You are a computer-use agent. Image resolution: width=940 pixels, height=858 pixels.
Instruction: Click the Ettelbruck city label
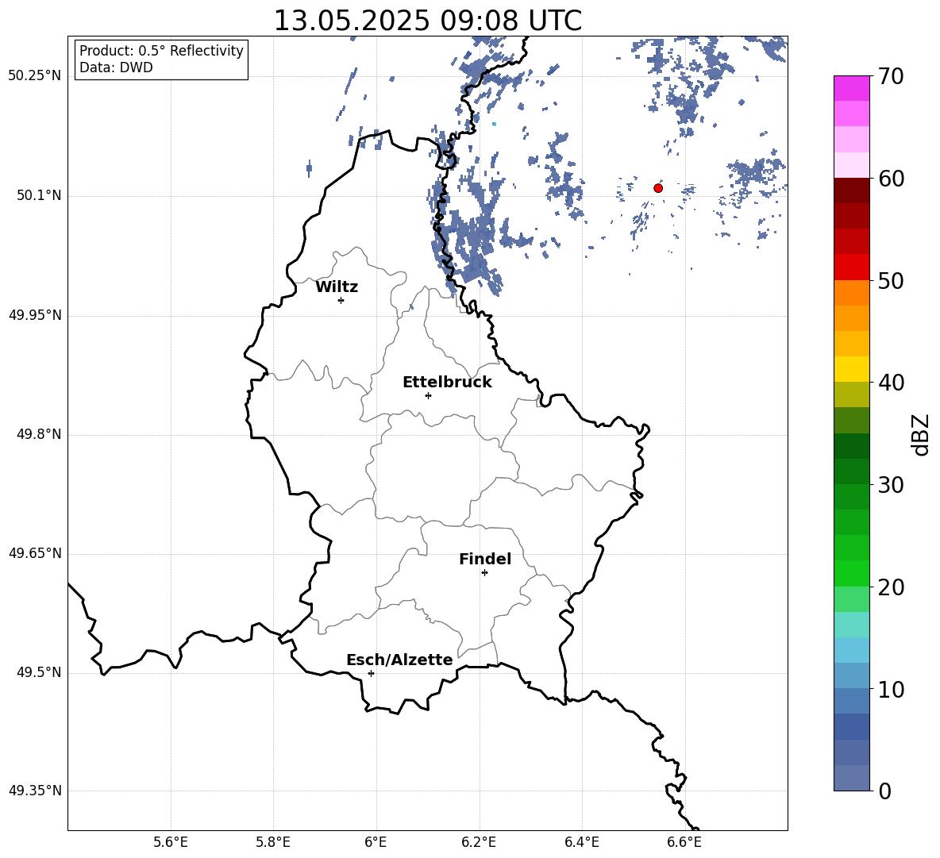point(447,383)
